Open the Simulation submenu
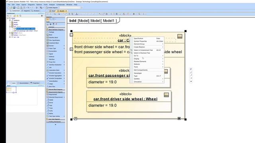255x143 pixels. [x=147, y=82]
